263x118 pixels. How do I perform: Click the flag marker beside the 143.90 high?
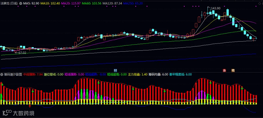pyautogui.click(x=208, y=7)
